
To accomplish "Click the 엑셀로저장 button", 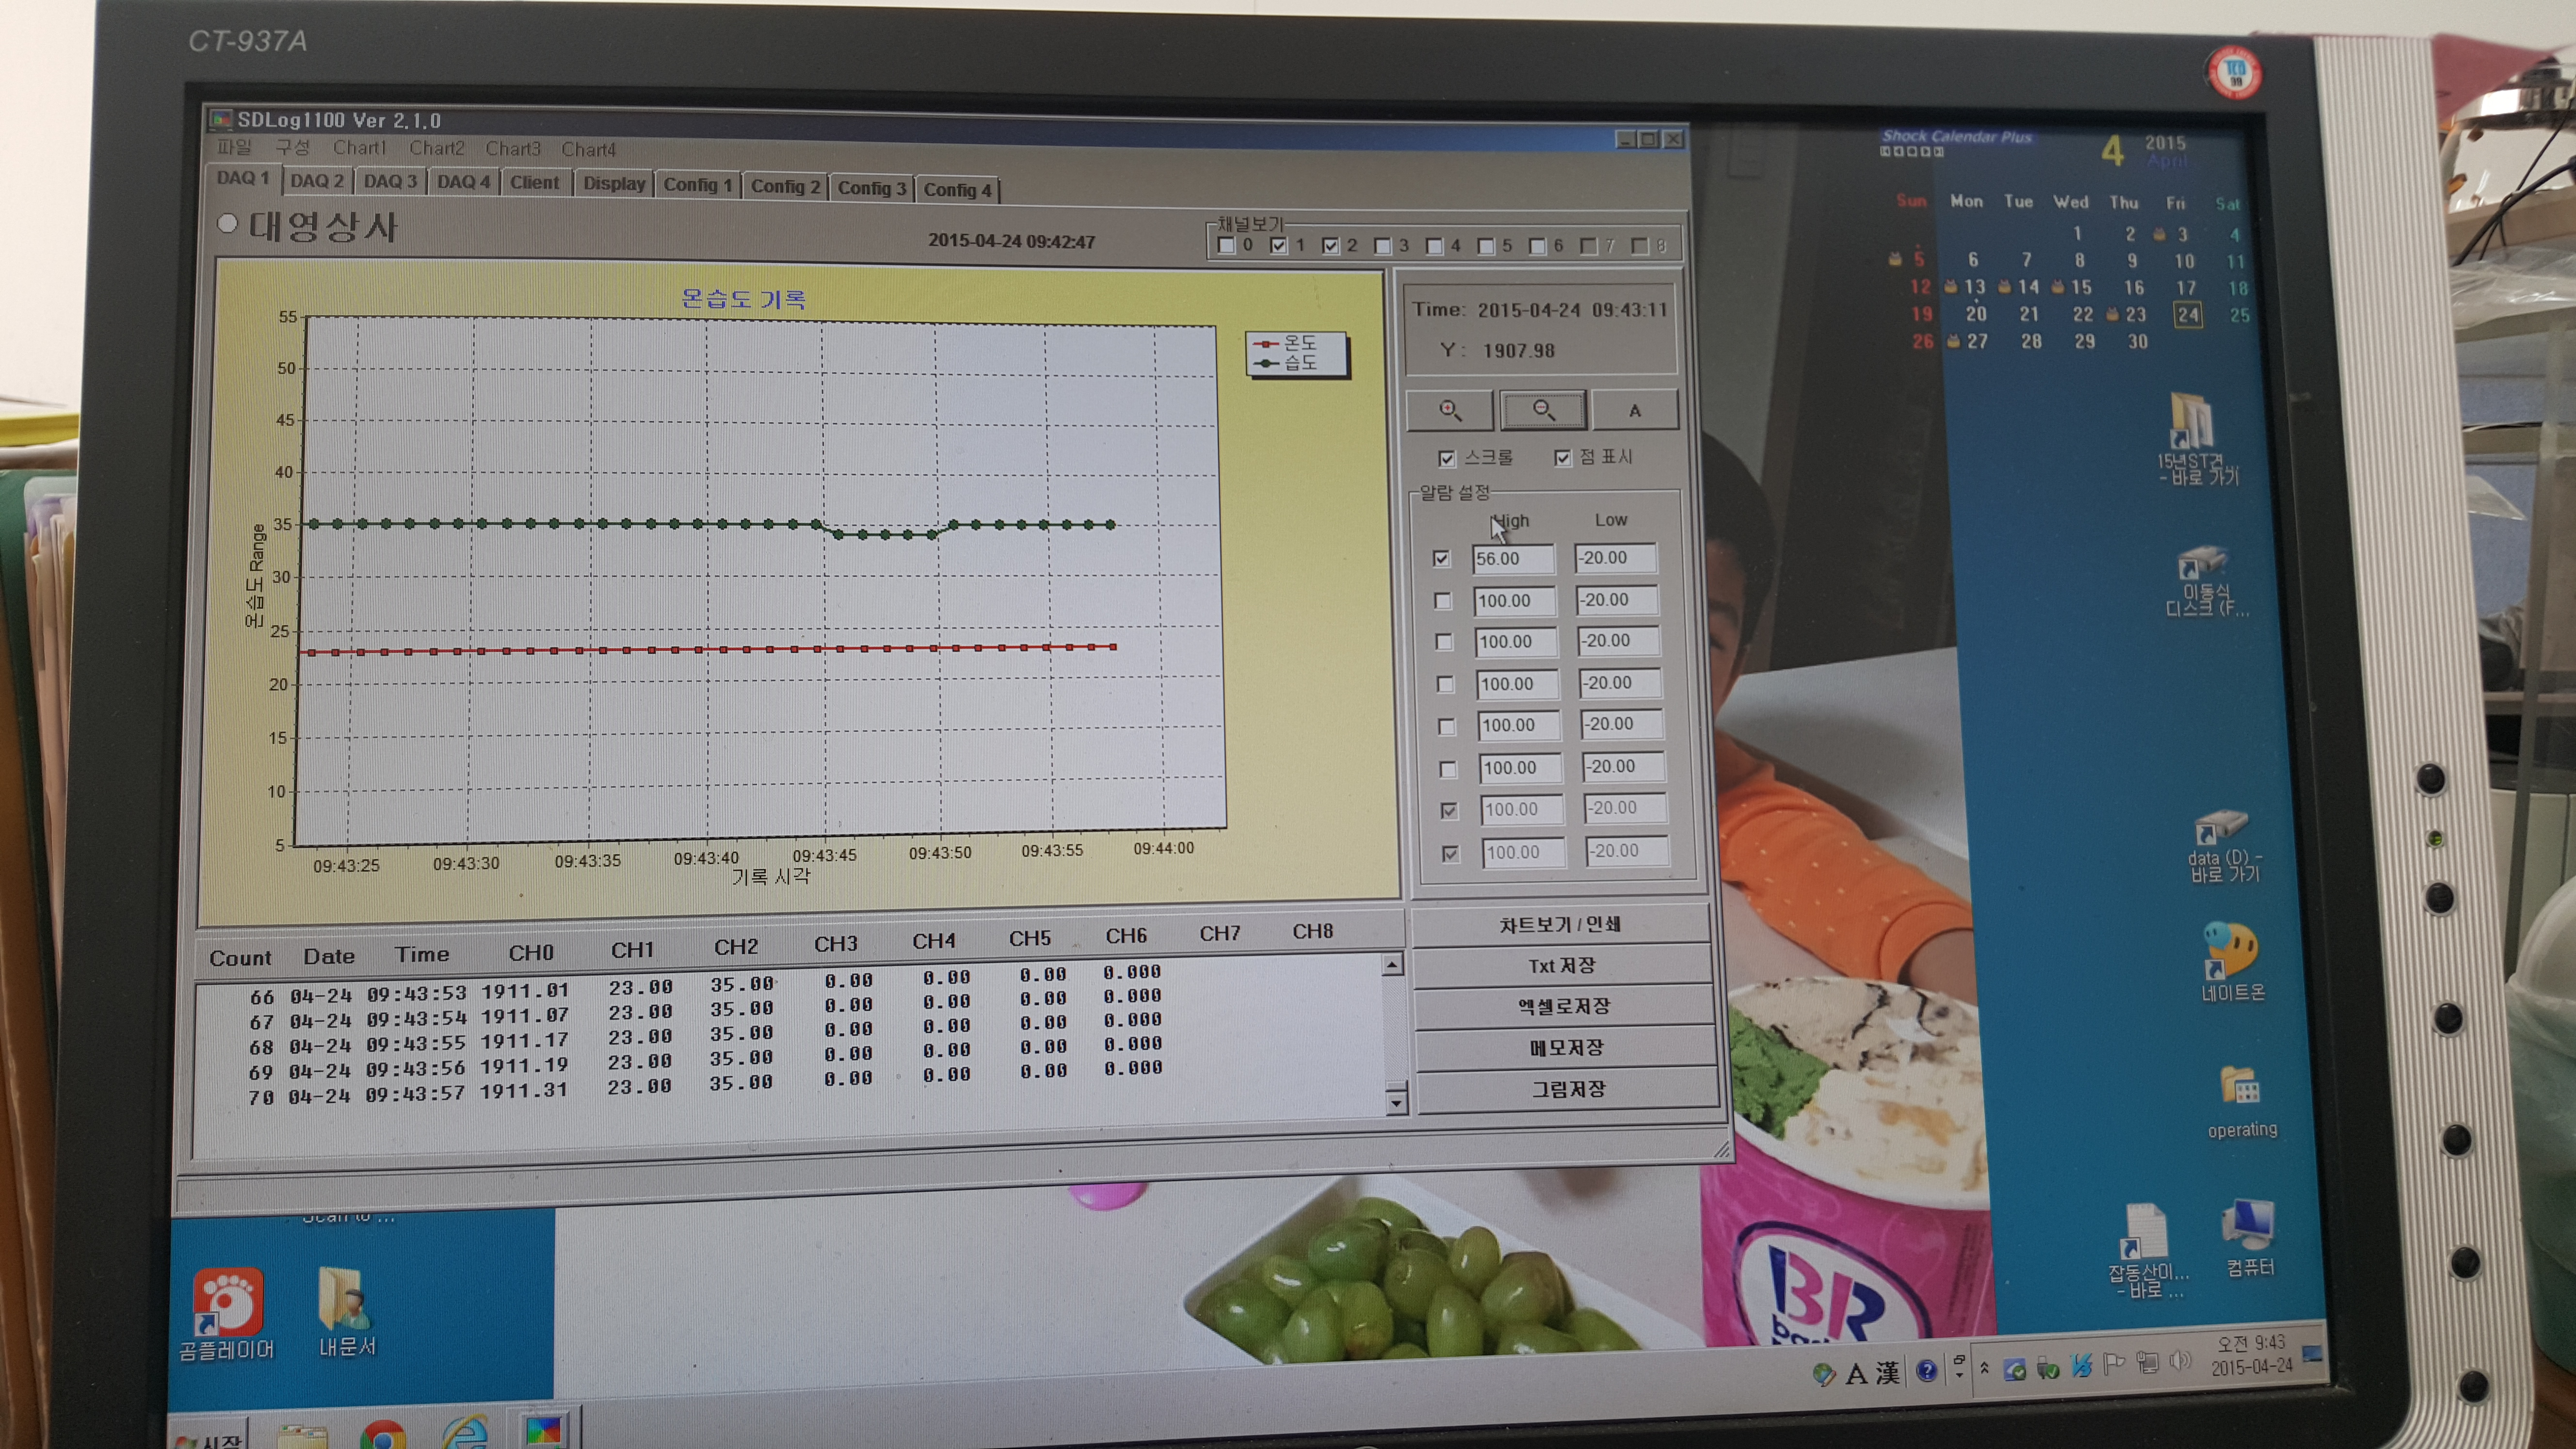I will click(x=1564, y=1006).
